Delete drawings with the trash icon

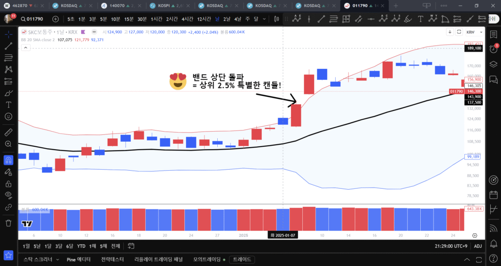[x=8, y=223]
